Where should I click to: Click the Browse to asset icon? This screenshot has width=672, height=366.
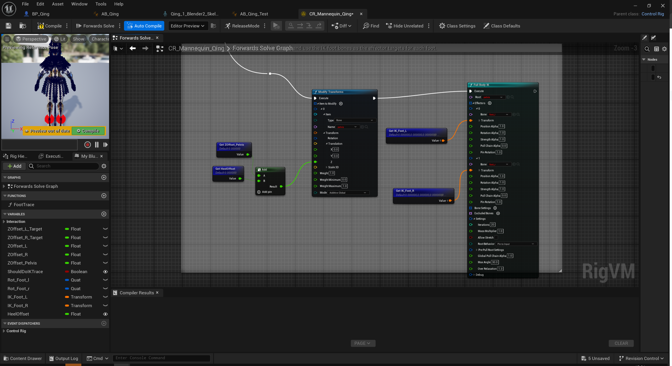tap(23, 26)
